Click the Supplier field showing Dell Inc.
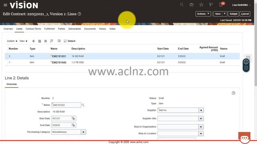Viewport: 257px width, 144px height. (178, 110)
